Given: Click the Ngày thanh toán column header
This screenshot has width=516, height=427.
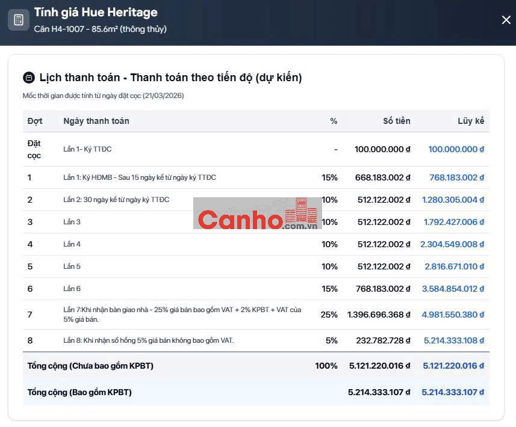Looking at the screenshot, I should pyautogui.click(x=96, y=121).
